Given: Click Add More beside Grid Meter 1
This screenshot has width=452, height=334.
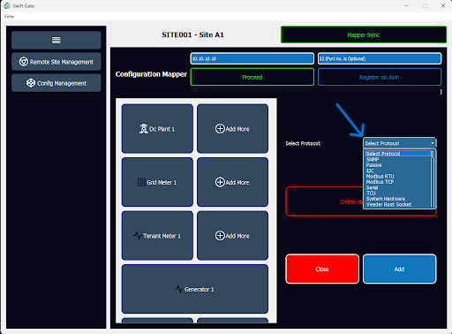Looking at the screenshot, I should click(232, 182).
